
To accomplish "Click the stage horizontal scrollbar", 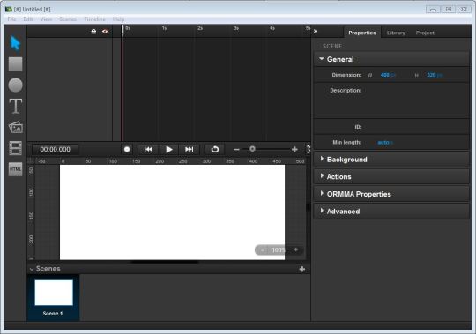I will coord(165,262).
